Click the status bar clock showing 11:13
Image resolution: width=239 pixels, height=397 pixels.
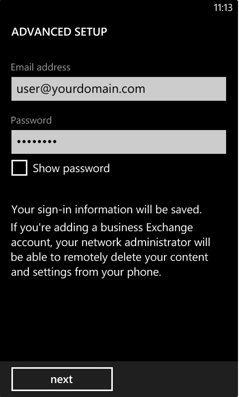(223, 7)
